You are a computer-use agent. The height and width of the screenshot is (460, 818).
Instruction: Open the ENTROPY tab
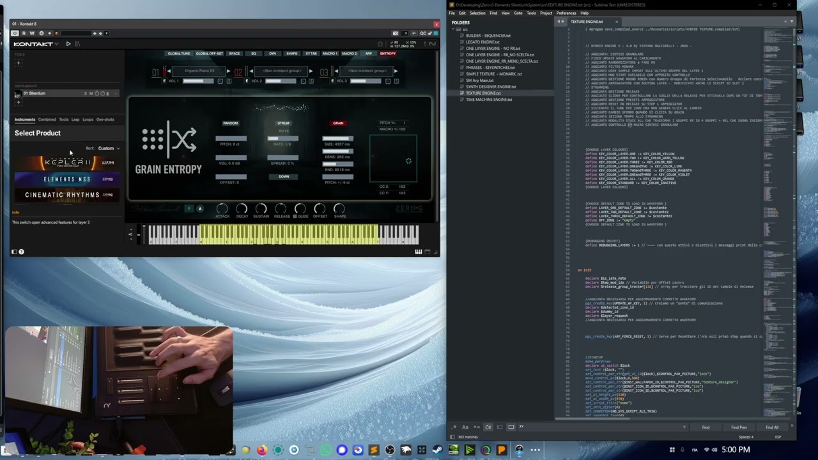[388, 54]
